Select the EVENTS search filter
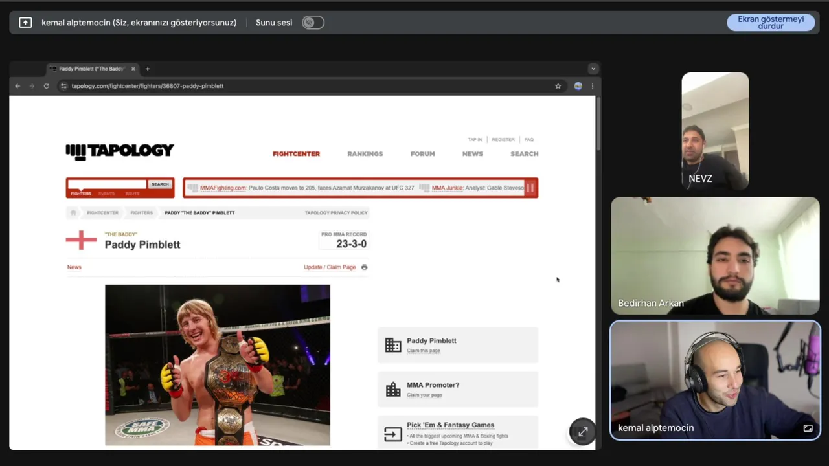 coord(107,194)
